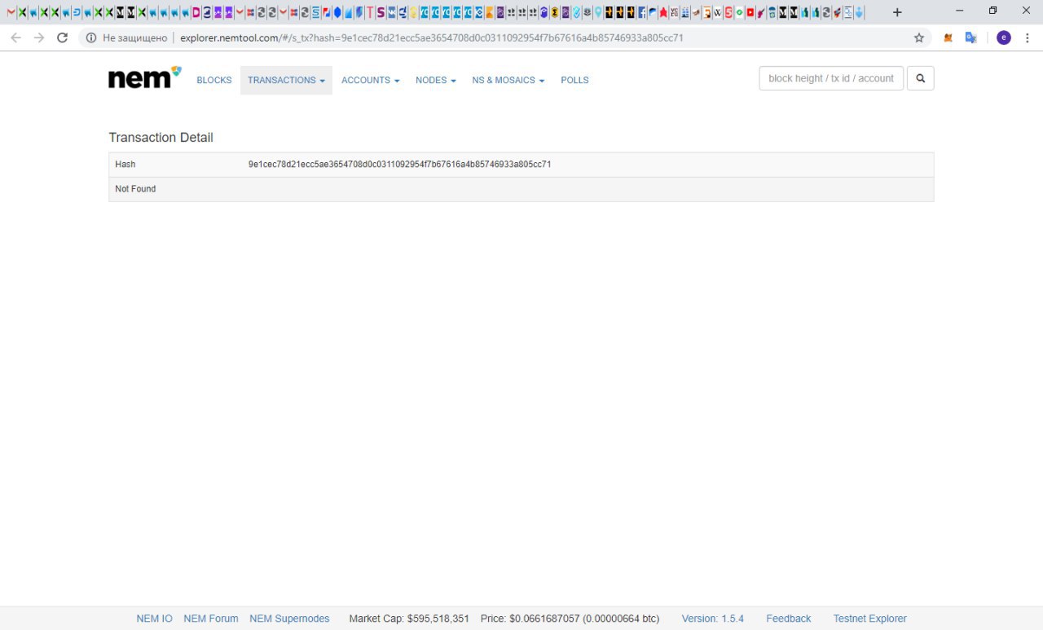Close the Chrome window
This screenshot has width=1043, height=630.
tap(1026, 11)
